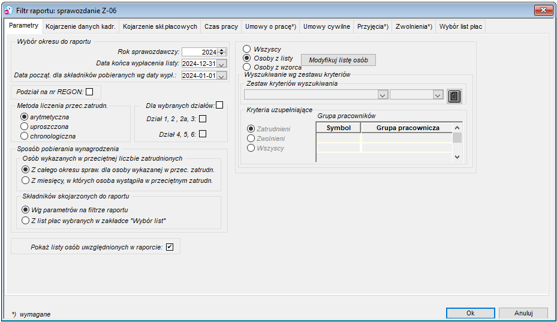Decrease Rok sprawozdawczy with the down arrow
This screenshot has width=557, height=322.
point(222,54)
